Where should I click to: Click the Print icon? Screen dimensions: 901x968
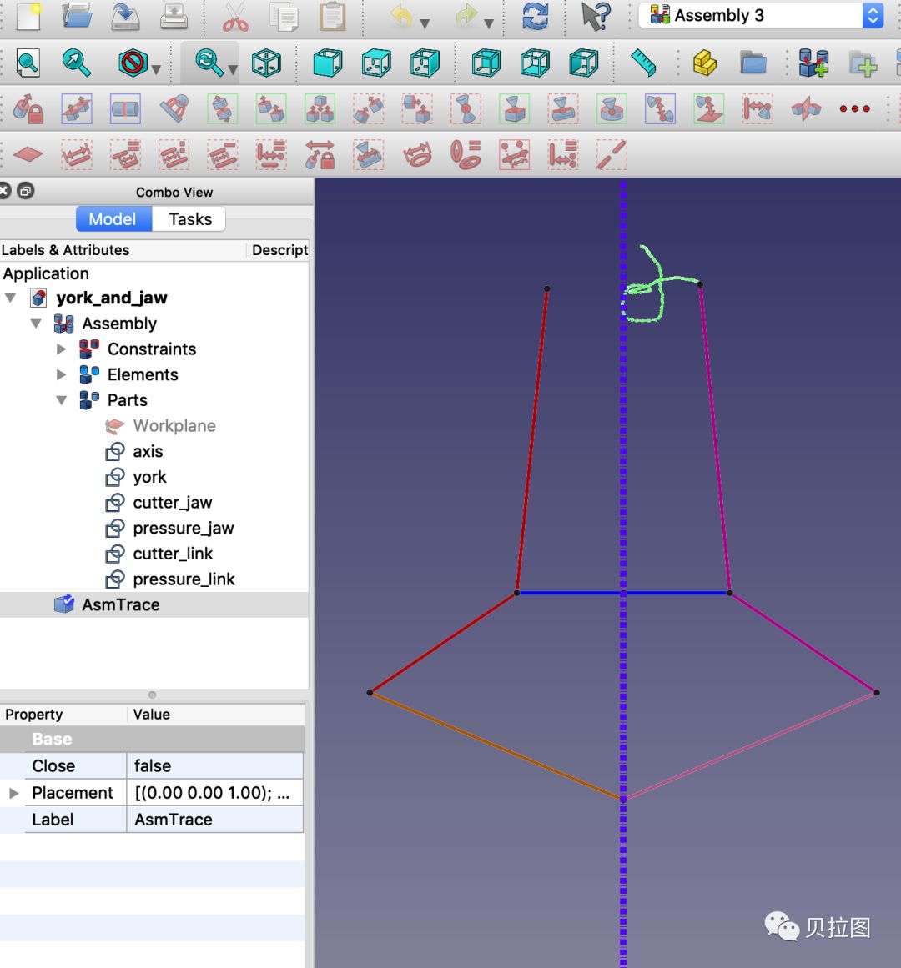174,16
